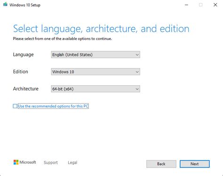The image size is (223, 176).
Task: Open the Legal link
Action: [x=72, y=162]
